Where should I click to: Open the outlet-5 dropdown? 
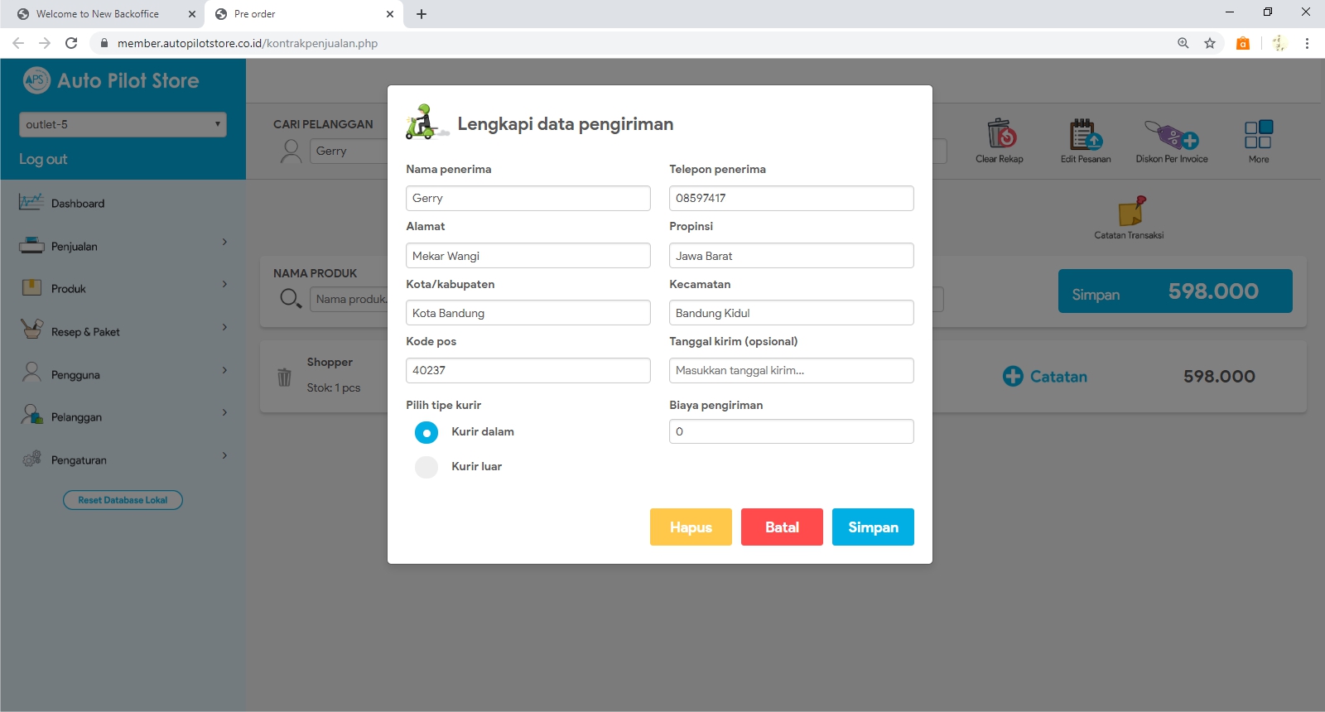tap(123, 124)
